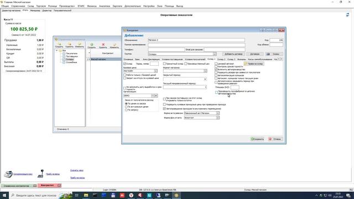Toggle Производственный цех checkbox
Viewport: 354px width, 199px height.
[186, 64]
